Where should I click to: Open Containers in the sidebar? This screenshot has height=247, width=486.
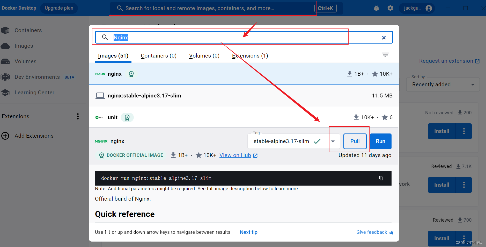click(28, 30)
